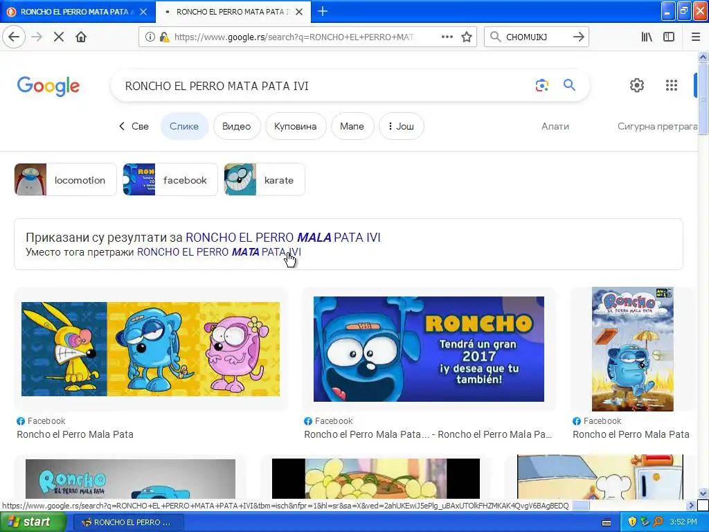Click the search go arrow next to CHOMUIKJ

(578, 37)
